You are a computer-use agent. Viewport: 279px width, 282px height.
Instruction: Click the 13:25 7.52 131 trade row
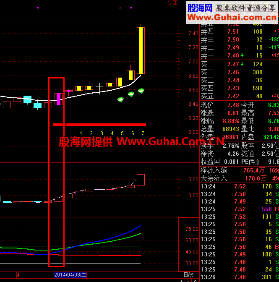[240, 217]
